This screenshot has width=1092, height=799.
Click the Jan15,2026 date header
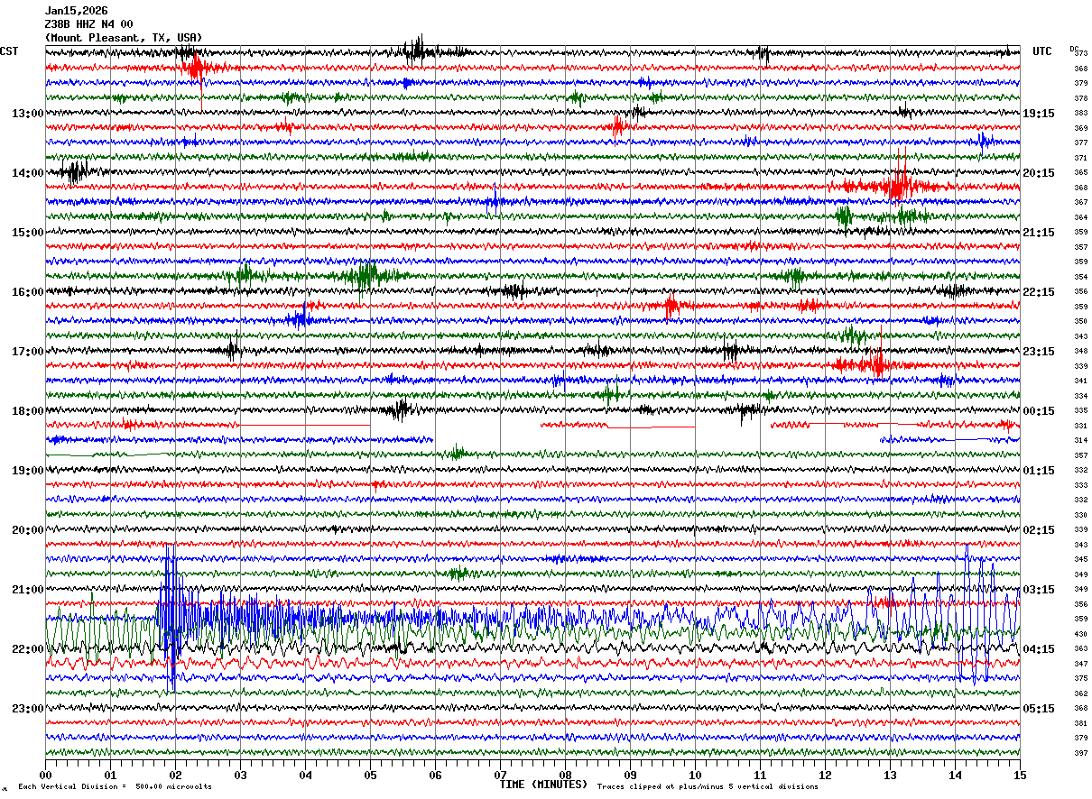76,11
